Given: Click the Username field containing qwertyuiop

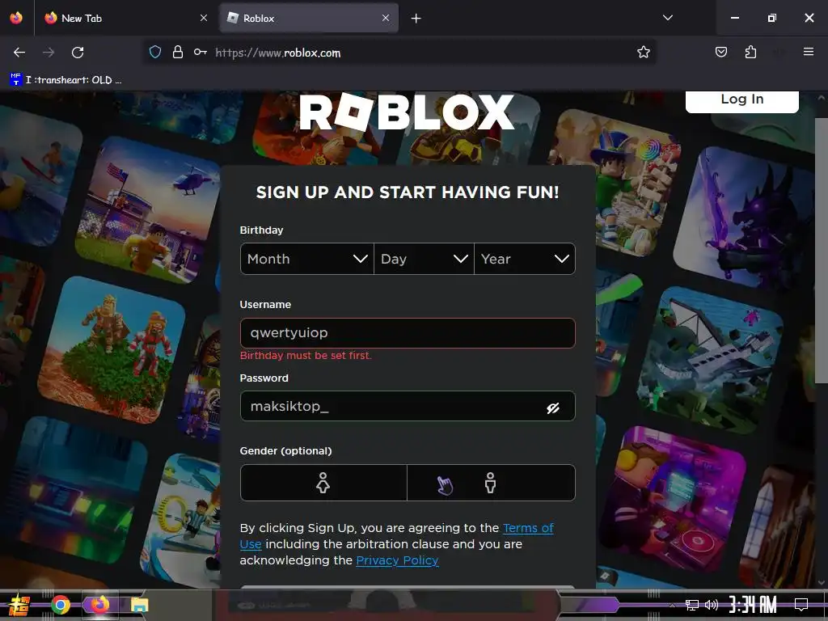Looking at the screenshot, I should pos(408,333).
